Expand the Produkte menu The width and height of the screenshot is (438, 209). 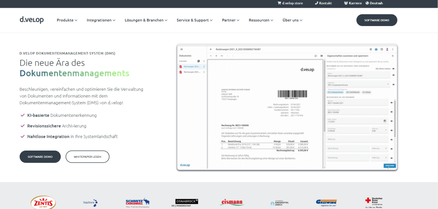(67, 20)
